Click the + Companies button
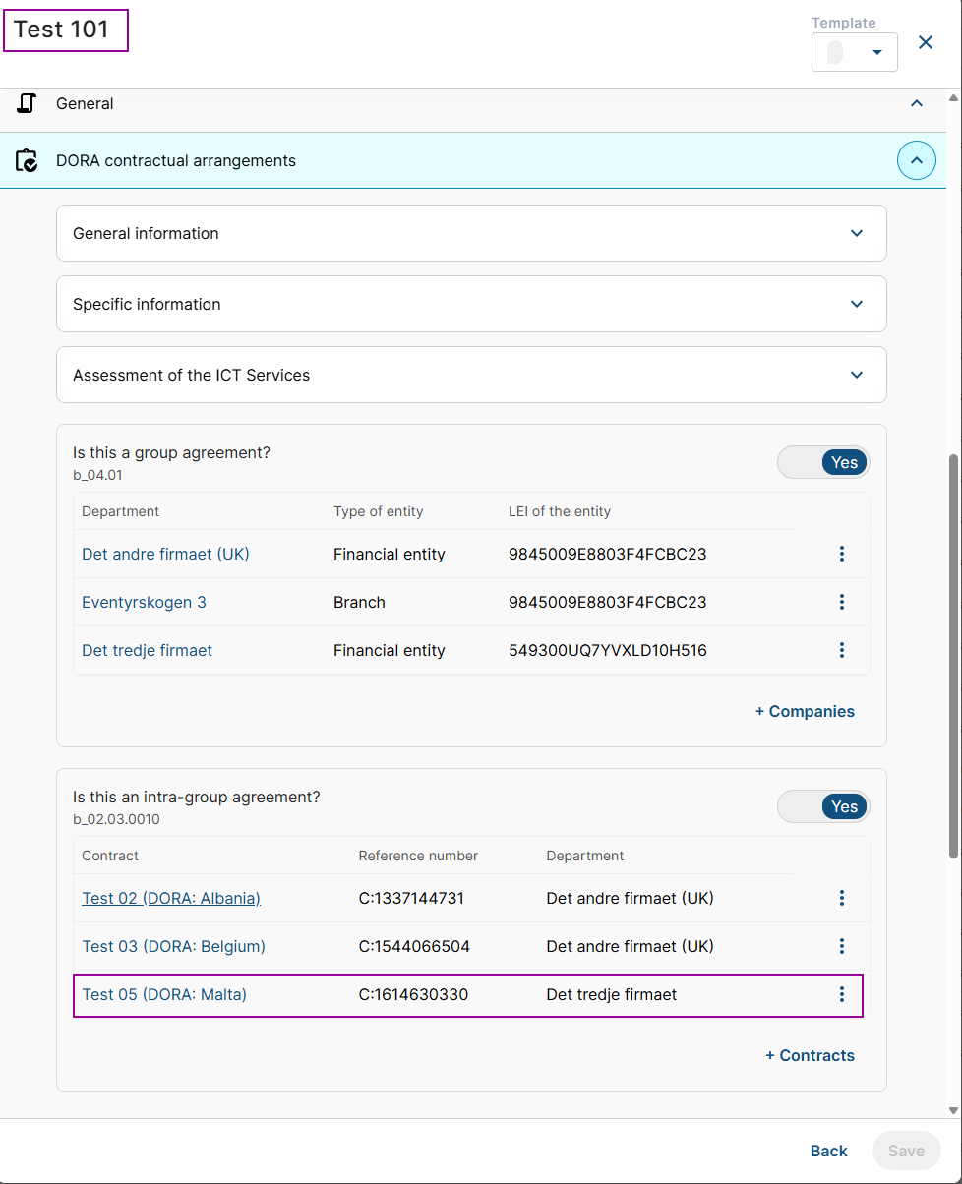The width and height of the screenshot is (962, 1184). [805, 711]
